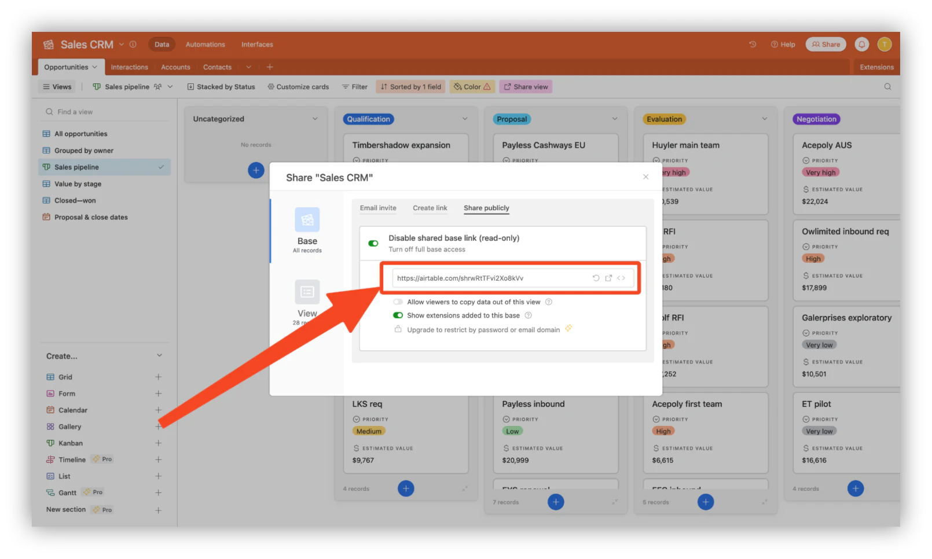The height and width of the screenshot is (559, 932).
Task: Toggle Show extensions added to base switch
Action: tap(398, 315)
